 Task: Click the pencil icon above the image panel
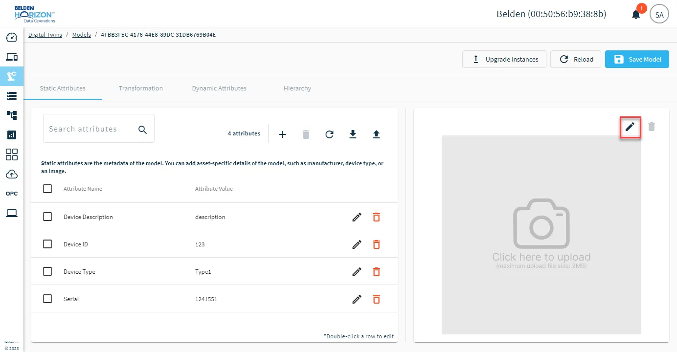tap(631, 127)
